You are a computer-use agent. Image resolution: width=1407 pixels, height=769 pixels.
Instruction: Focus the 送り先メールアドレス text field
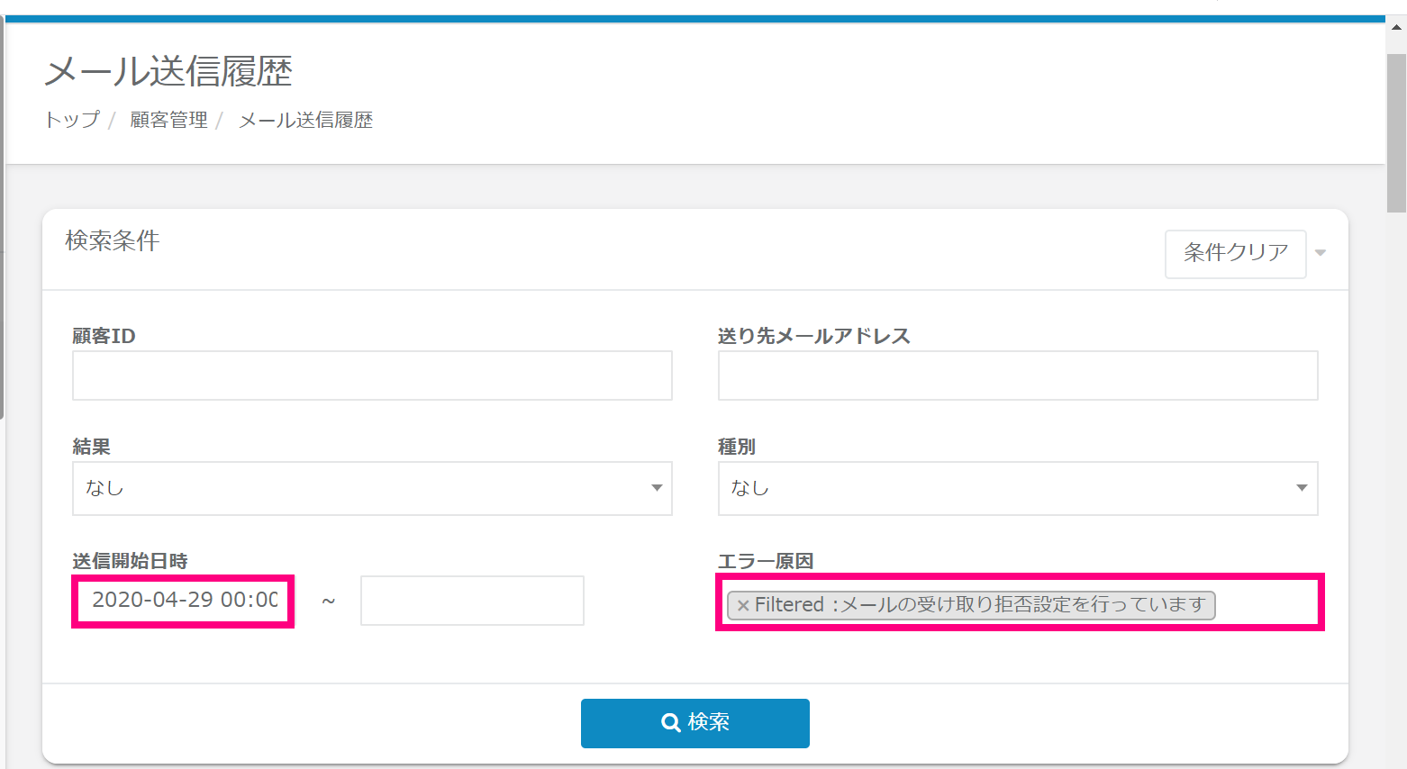click(1017, 375)
